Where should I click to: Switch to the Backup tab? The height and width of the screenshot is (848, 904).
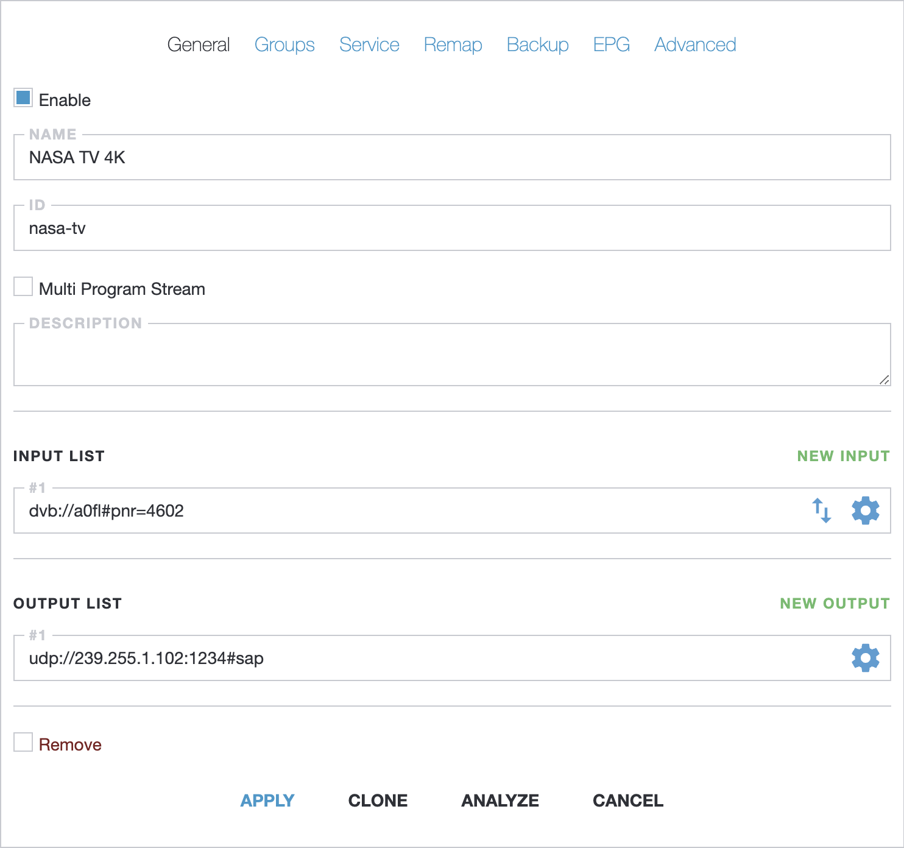[537, 44]
